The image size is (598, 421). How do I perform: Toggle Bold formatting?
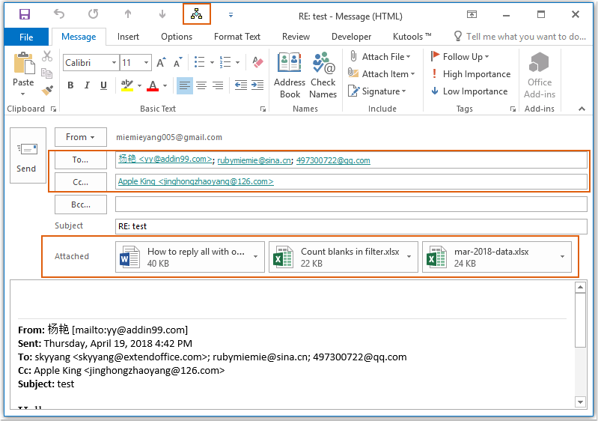pyautogui.click(x=70, y=85)
